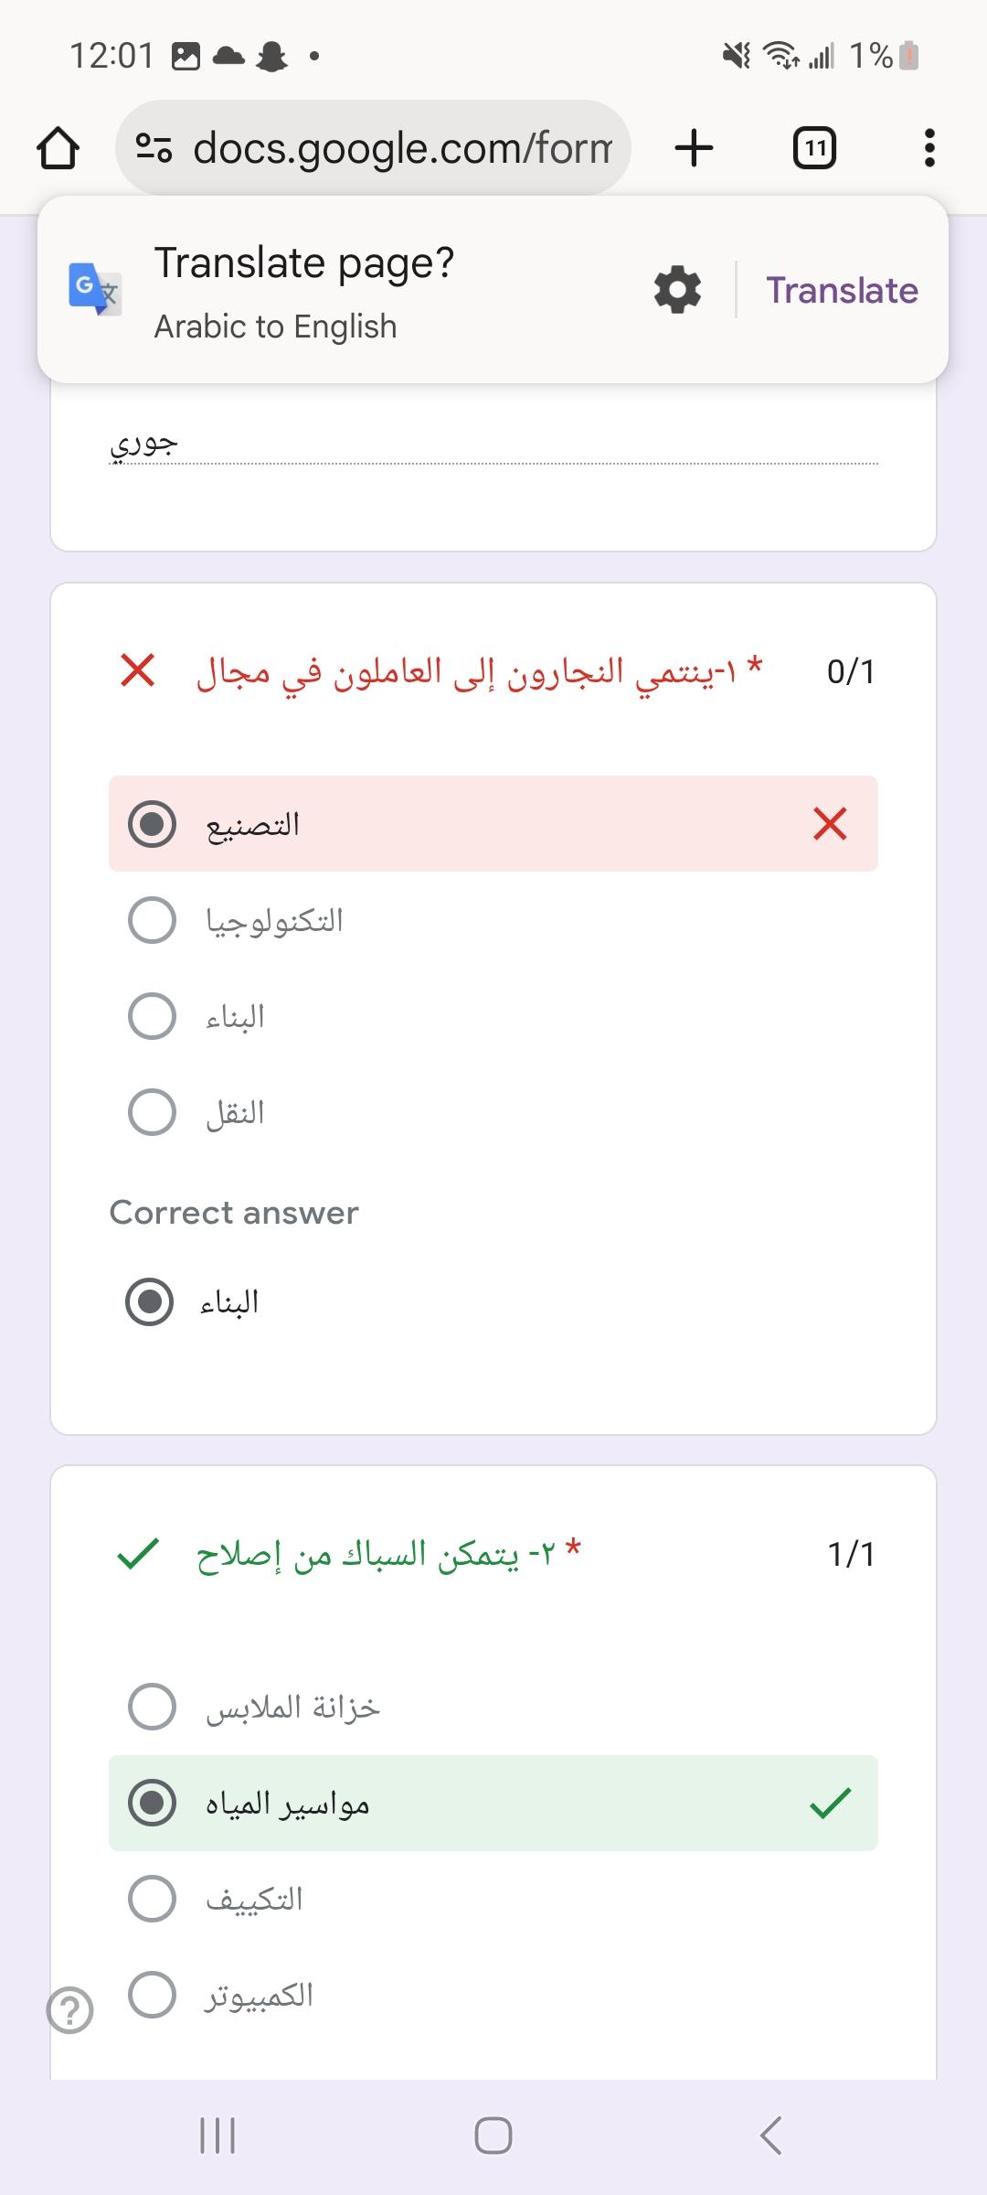Tap the docs.google.com address bar

coord(402,148)
